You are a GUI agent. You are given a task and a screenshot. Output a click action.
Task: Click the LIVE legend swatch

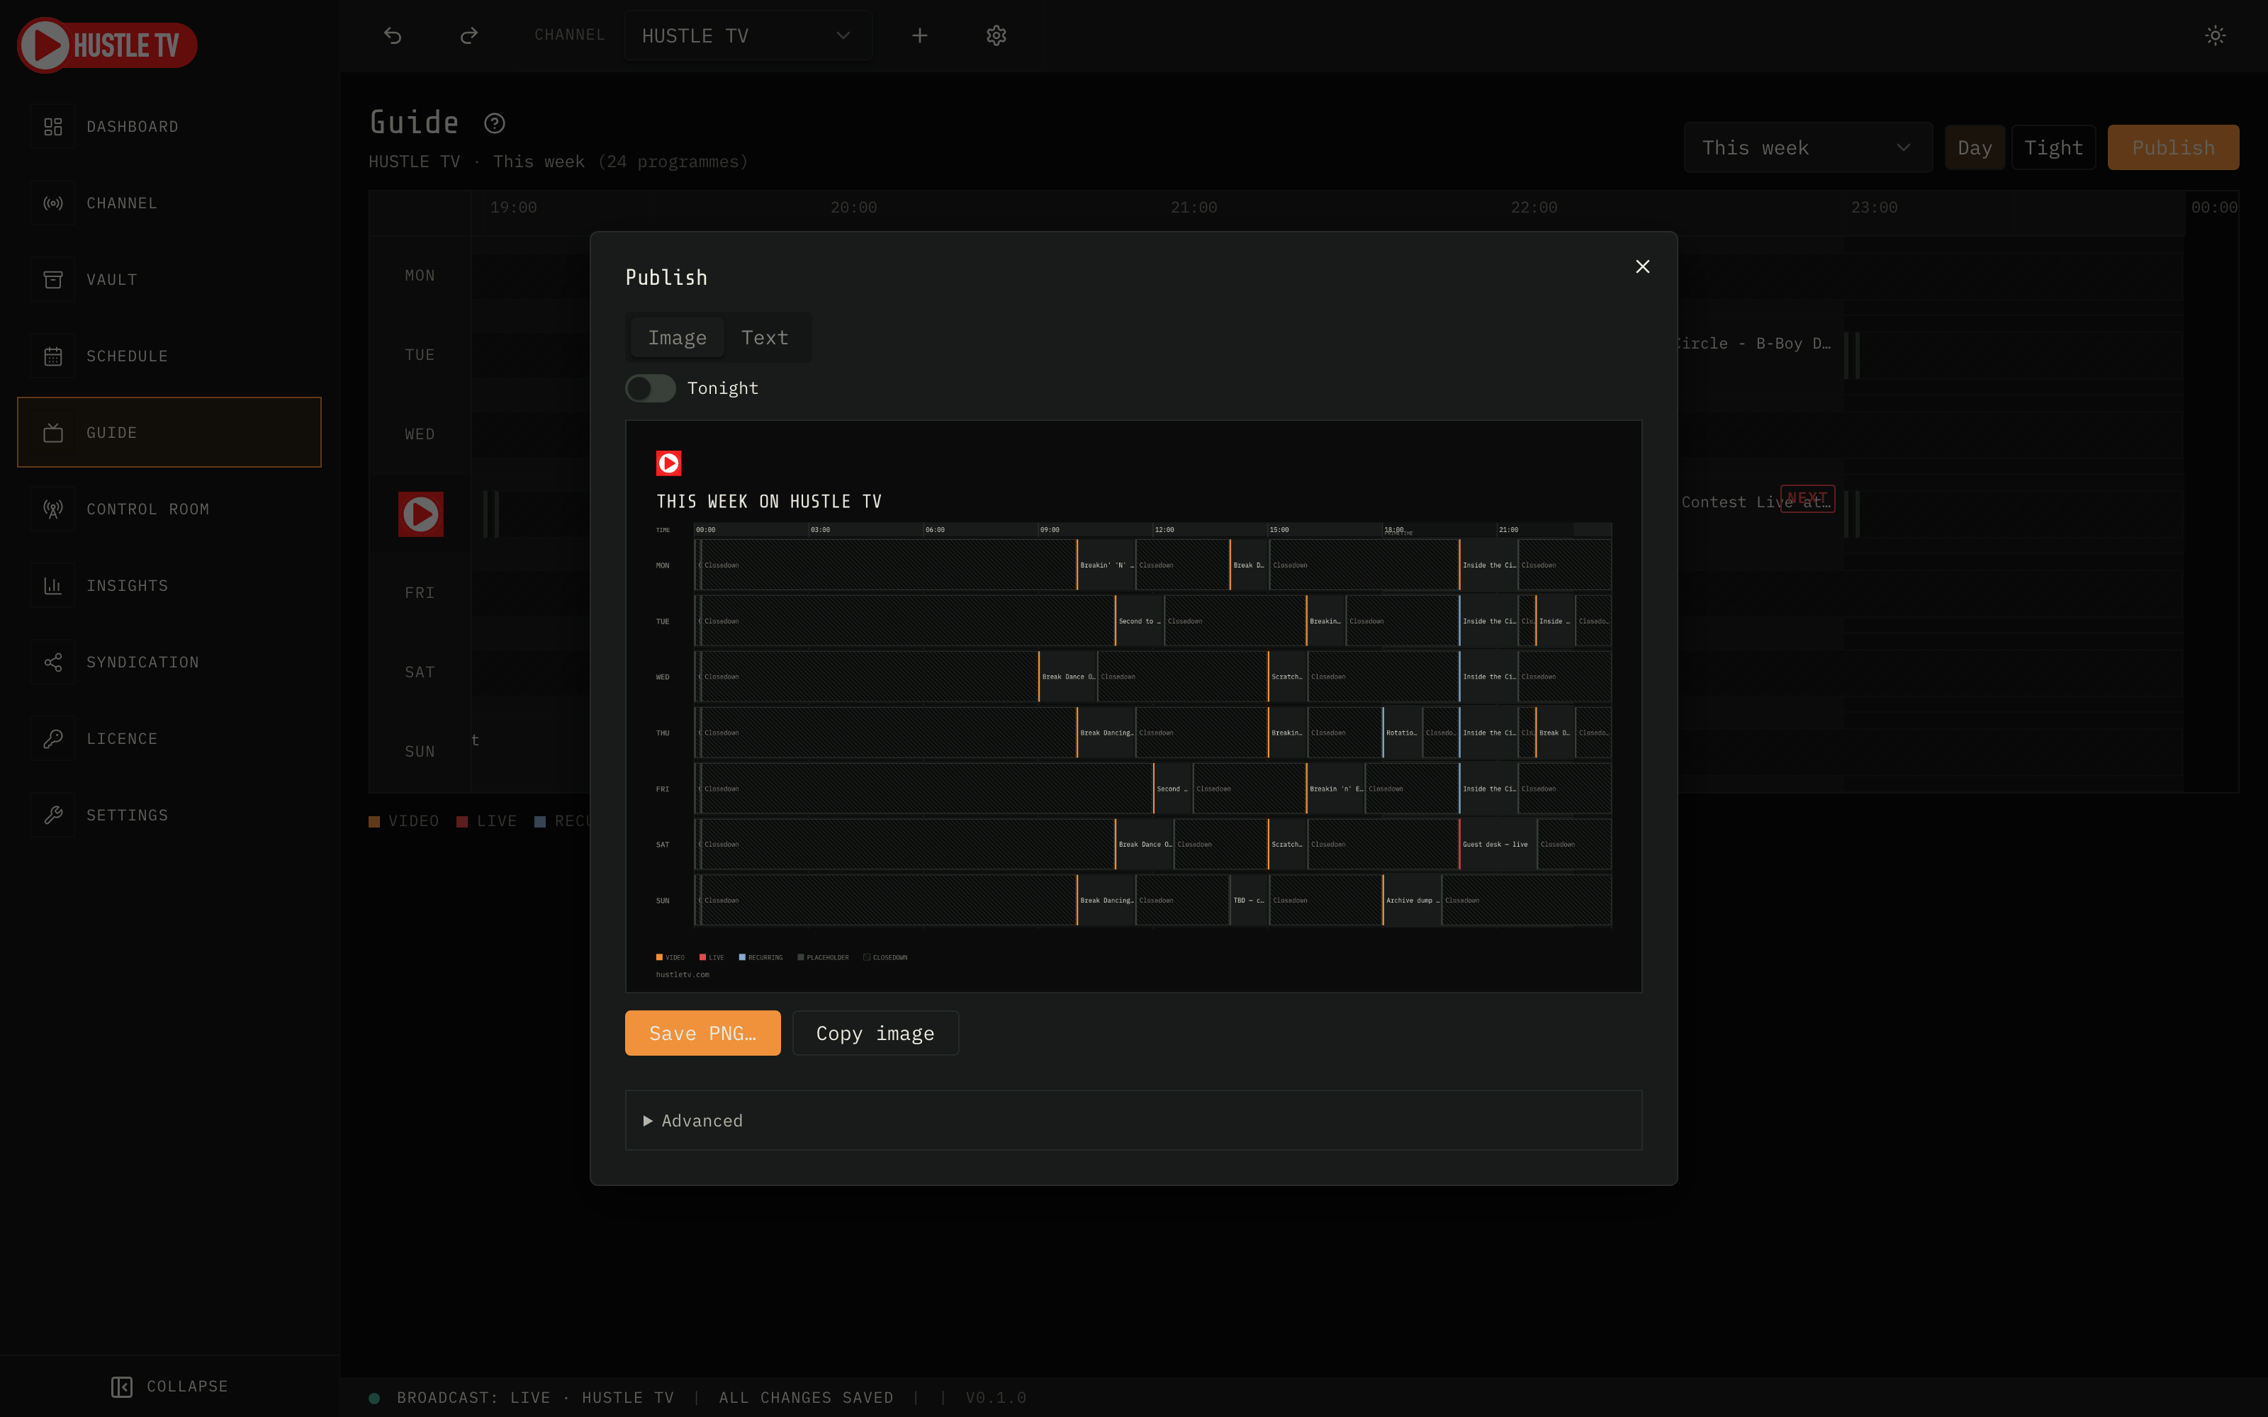(x=462, y=821)
